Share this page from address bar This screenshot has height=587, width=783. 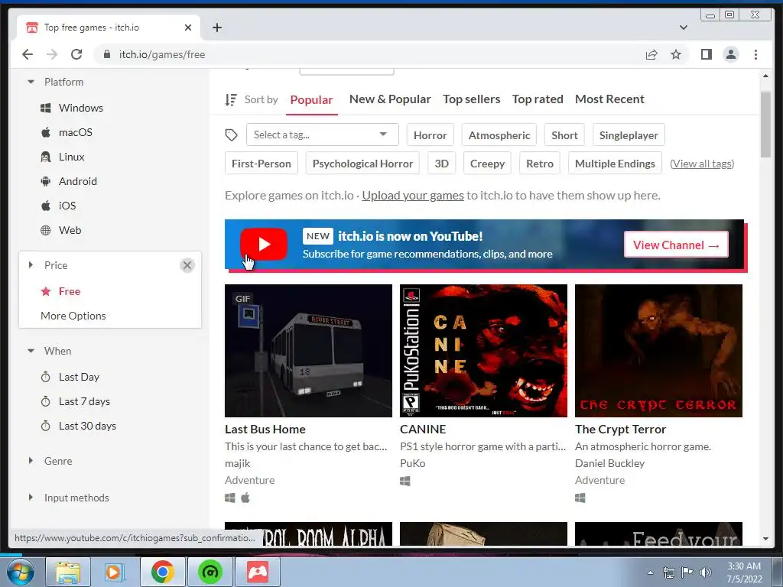651,54
